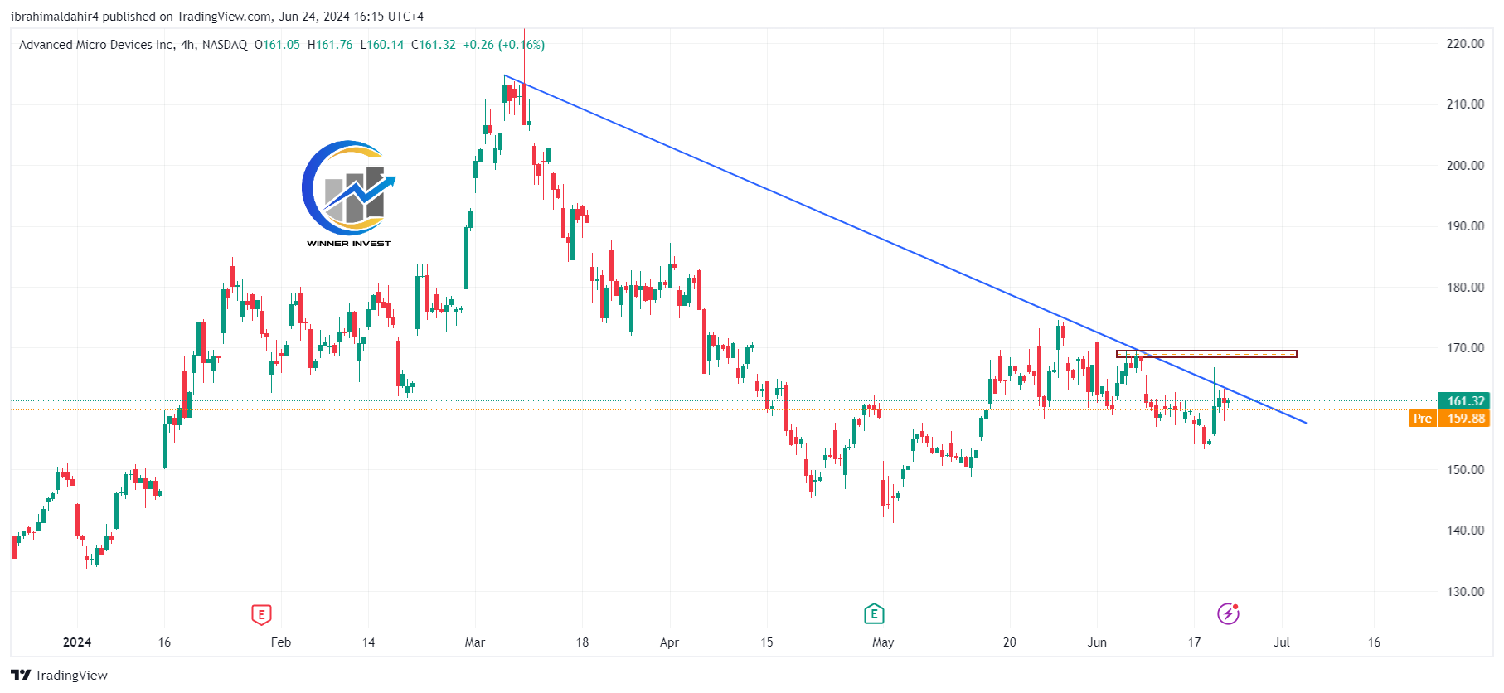Viewport: 1504px width, 693px height.
Task: Click the 2024 label on time axis
Action: 77,642
